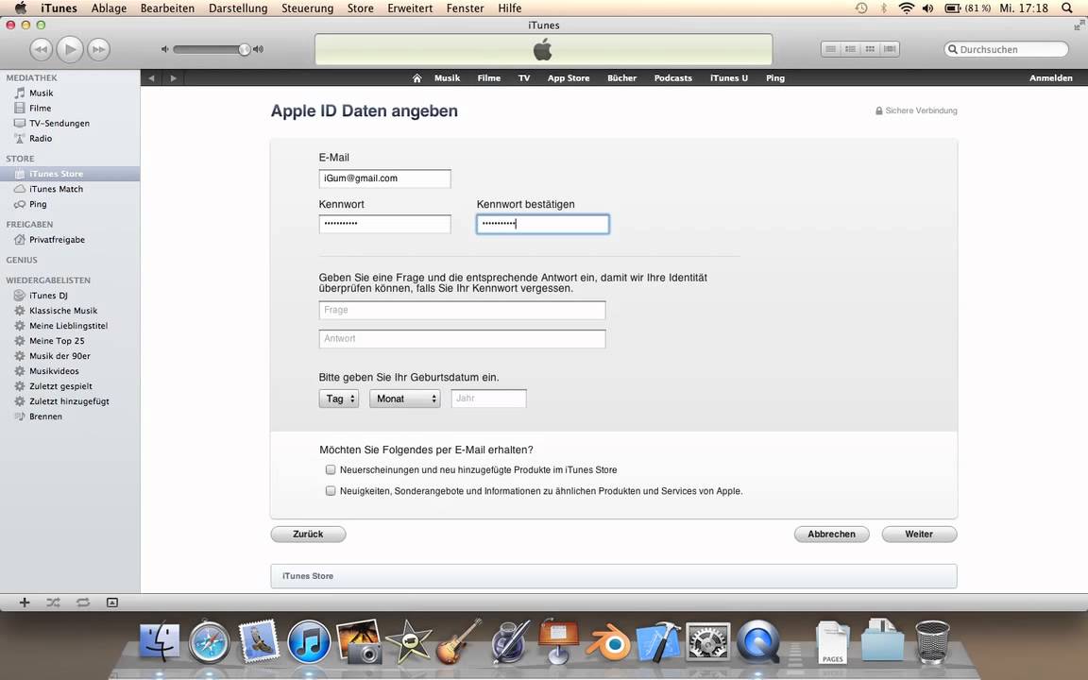Click the fast forward next track button
The image size is (1088, 680).
point(98,49)
